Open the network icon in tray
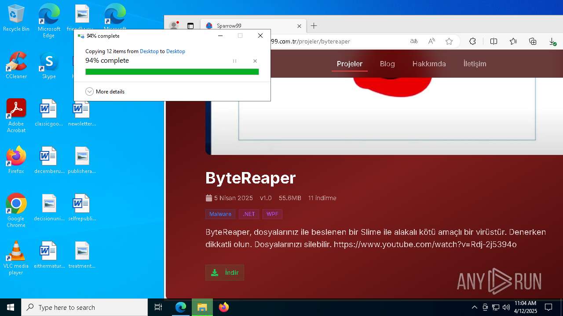 pos(496,307)
